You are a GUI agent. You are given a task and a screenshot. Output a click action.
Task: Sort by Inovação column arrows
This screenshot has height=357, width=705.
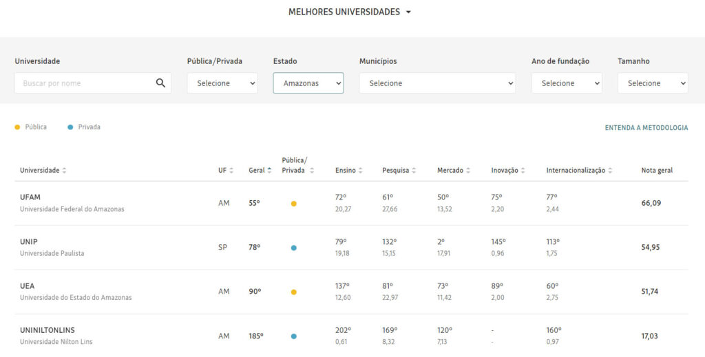[524, 171]
